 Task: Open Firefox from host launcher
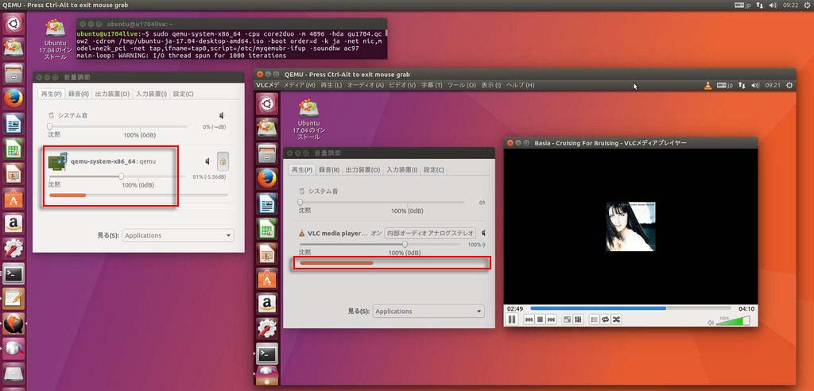click(x=13, y=97)
